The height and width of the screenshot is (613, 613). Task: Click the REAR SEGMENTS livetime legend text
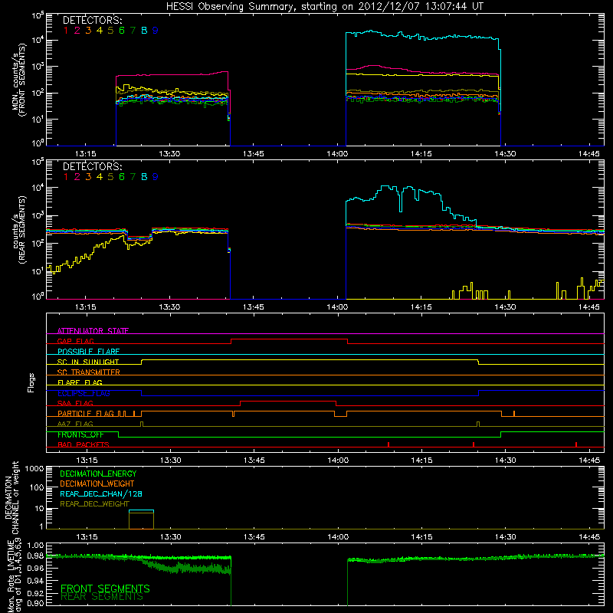[102, 597]
